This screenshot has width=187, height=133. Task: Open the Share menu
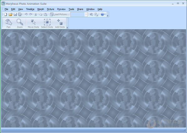tap(80, 9)
